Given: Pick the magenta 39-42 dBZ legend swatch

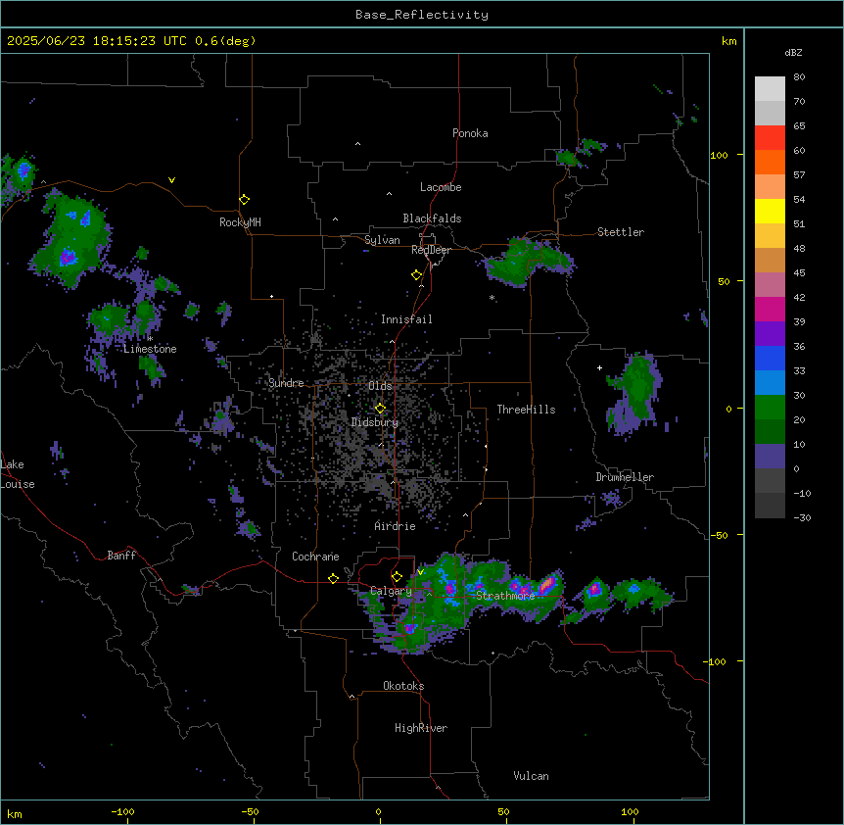Looking at the screenshot, I should [770, 309].
